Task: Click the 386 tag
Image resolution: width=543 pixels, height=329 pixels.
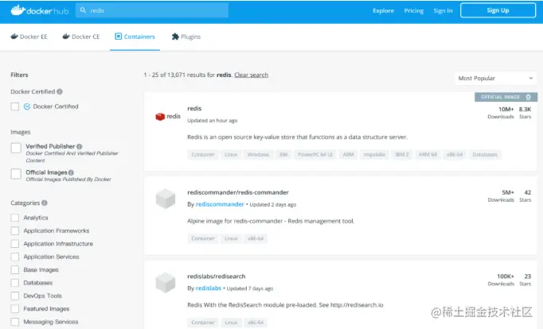Action: (x=283, y=154)
